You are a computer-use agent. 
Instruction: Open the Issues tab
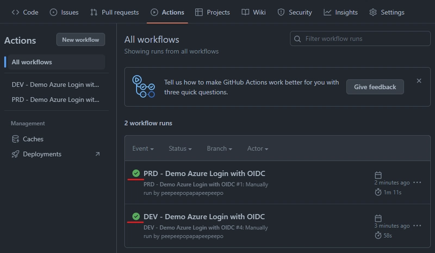pyautogui.click(x=64, y=12)
